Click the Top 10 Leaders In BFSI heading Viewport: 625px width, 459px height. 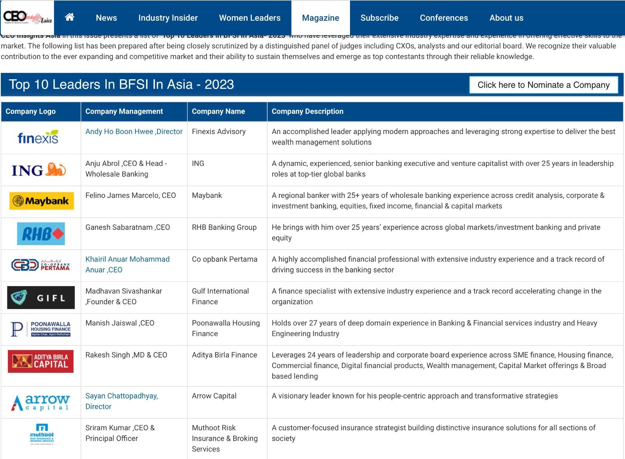point(121,84)
